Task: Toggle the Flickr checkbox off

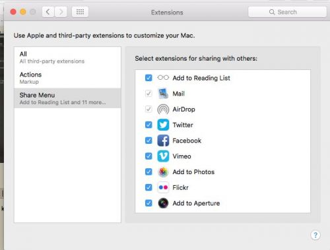Action: pos(148,187)
